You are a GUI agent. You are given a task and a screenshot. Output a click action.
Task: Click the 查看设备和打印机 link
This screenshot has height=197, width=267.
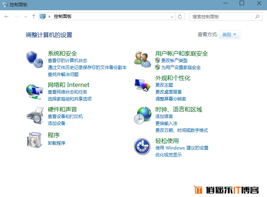tap(65, 117)
